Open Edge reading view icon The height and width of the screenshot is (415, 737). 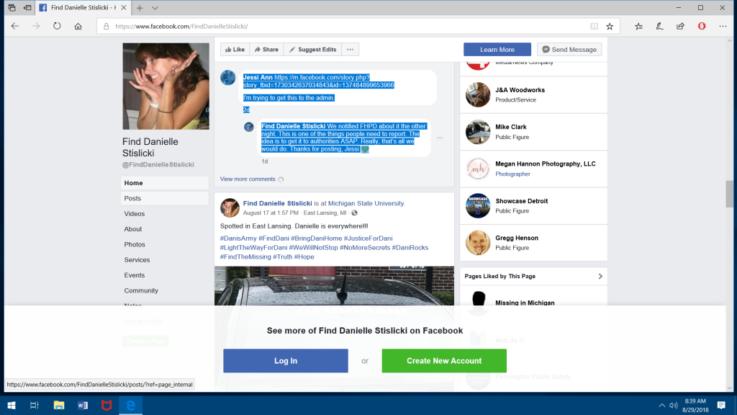594,26
